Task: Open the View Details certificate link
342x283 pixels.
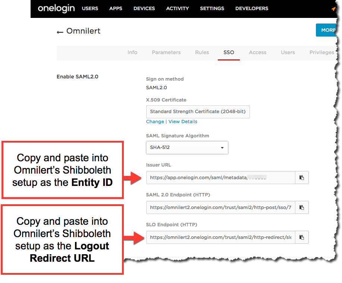Action: point(183,122)
